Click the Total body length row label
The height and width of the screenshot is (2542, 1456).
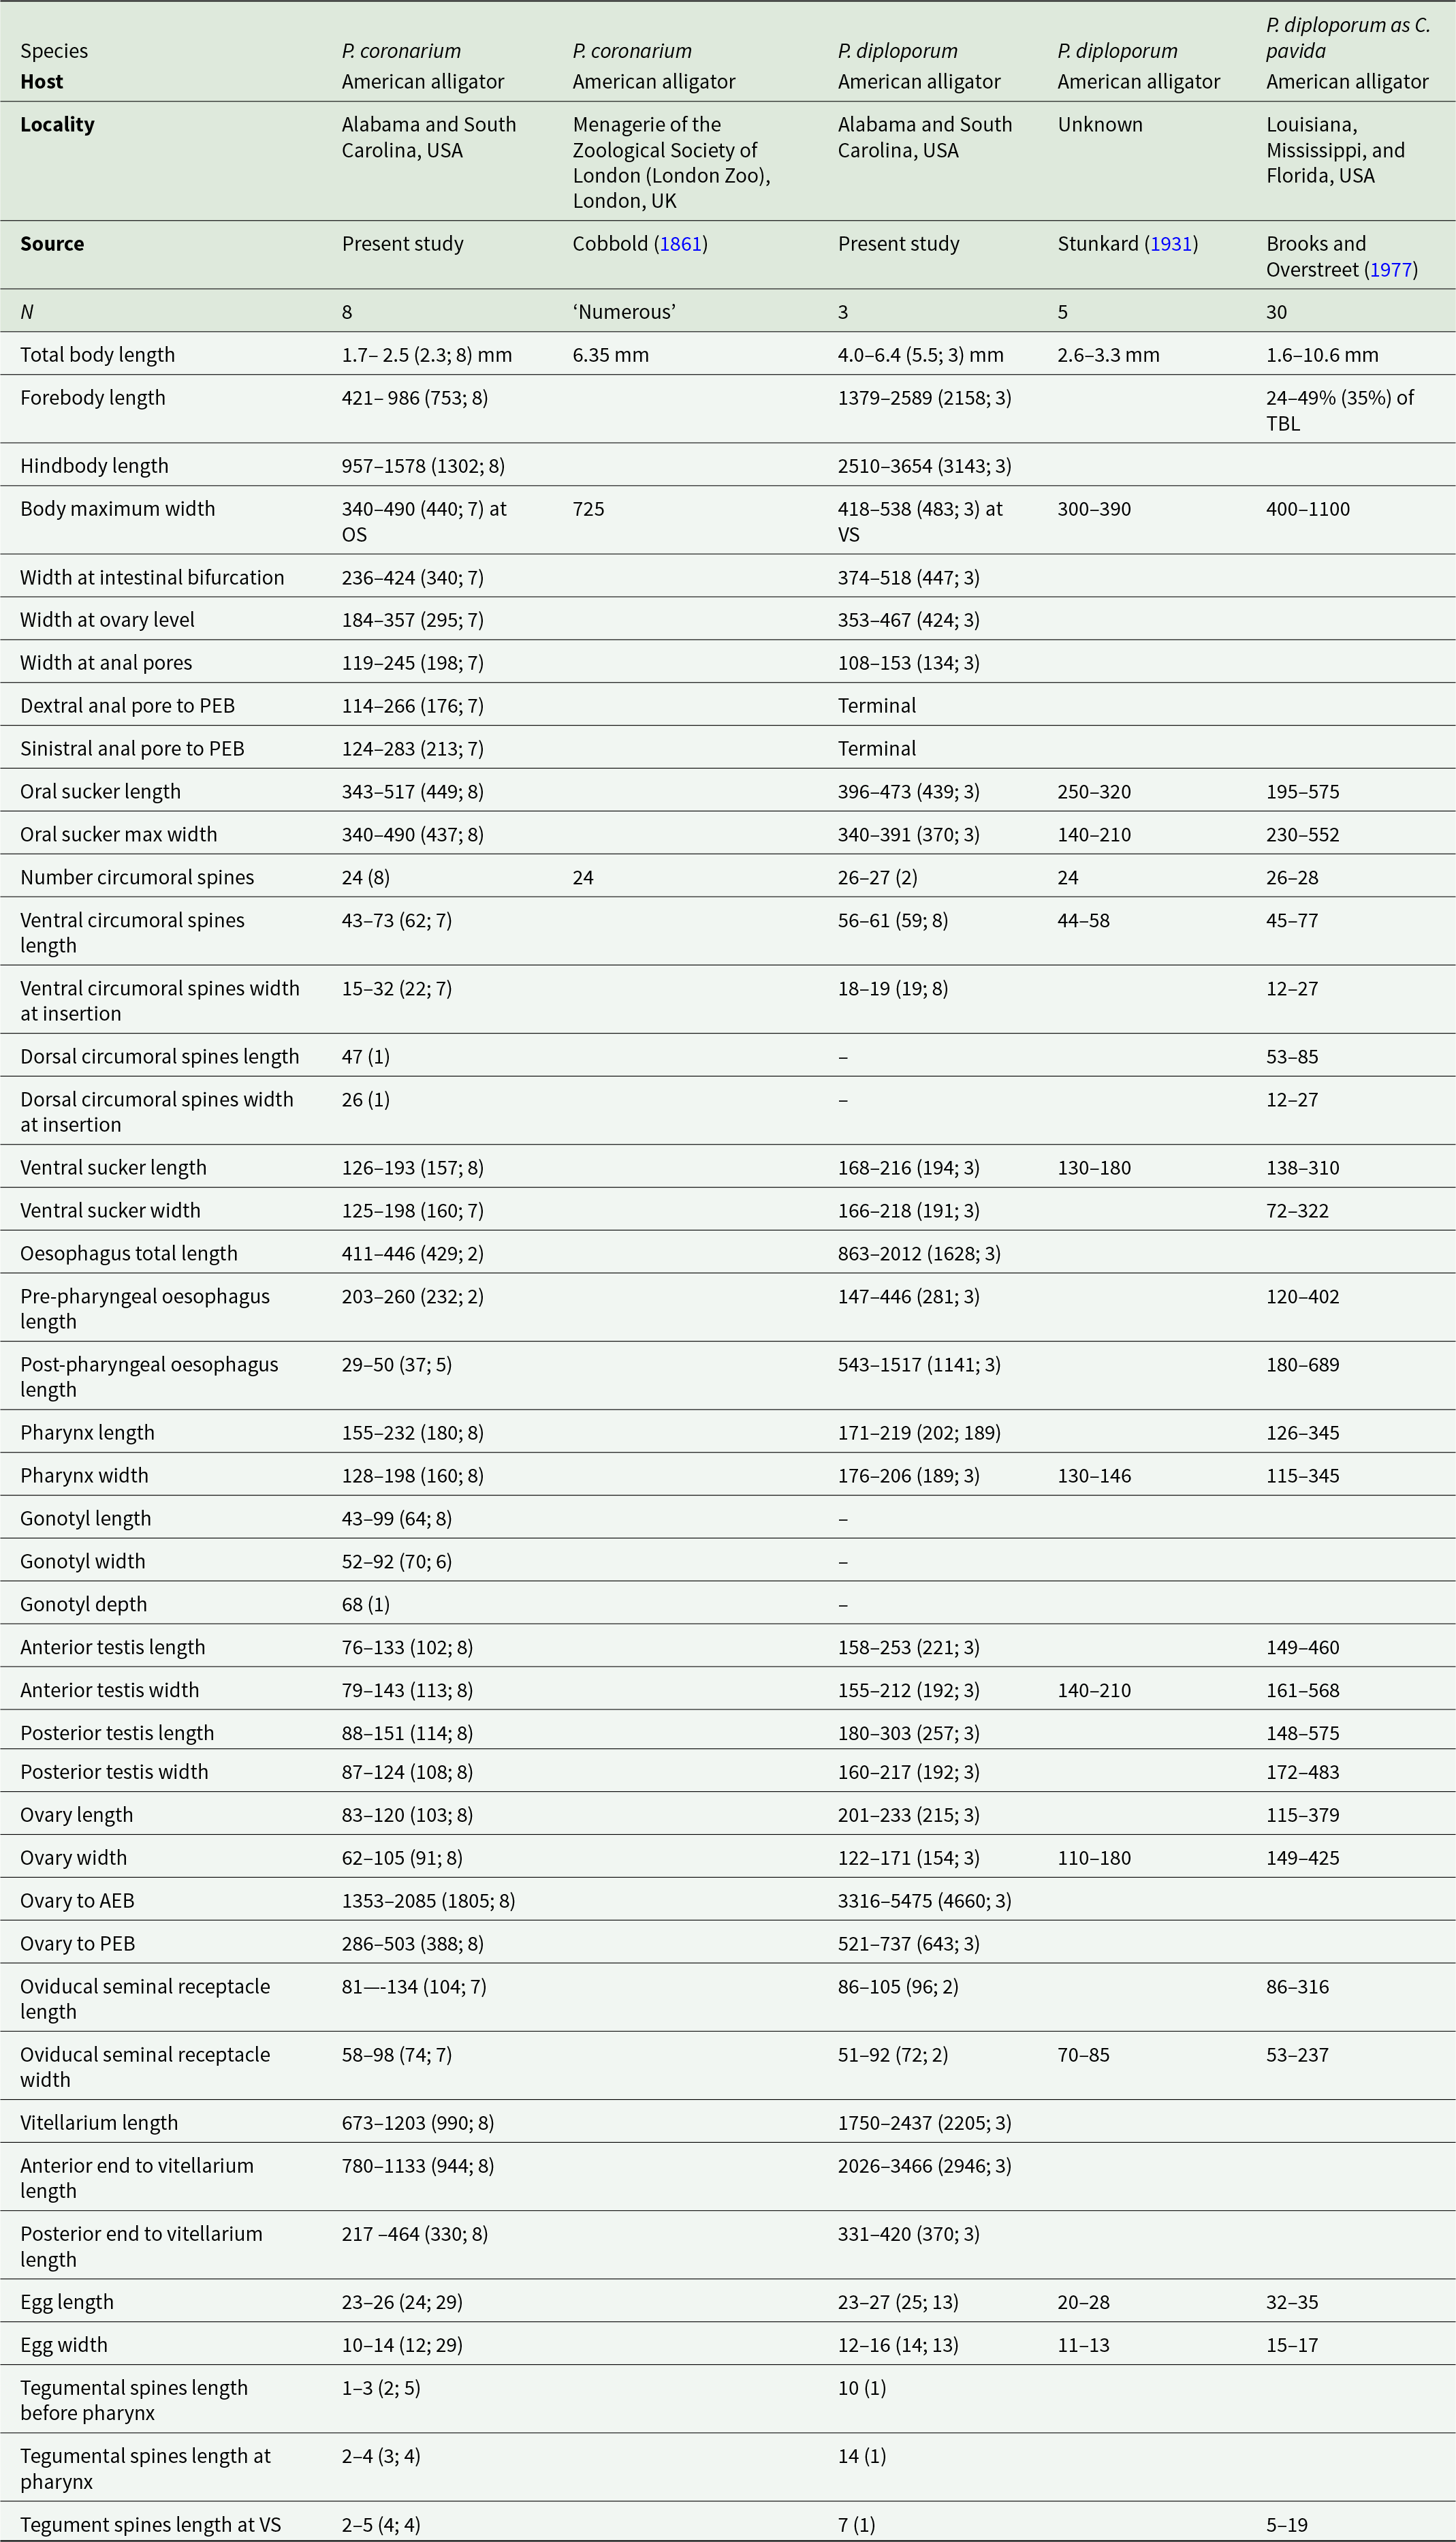pyautogui.click(x=97, y=354)
